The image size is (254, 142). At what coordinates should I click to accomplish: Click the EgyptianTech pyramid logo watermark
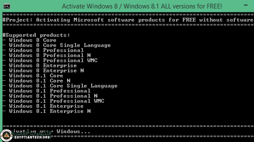(x=6, y=135)
